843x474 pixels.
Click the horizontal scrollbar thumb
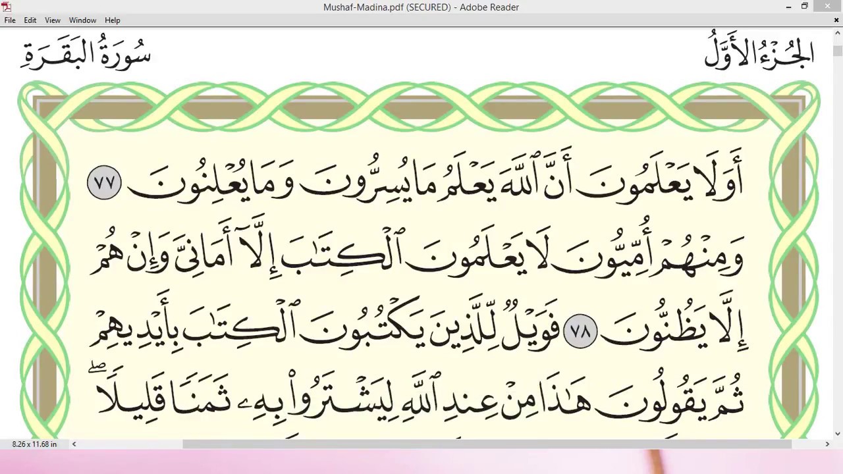(487, 444)
